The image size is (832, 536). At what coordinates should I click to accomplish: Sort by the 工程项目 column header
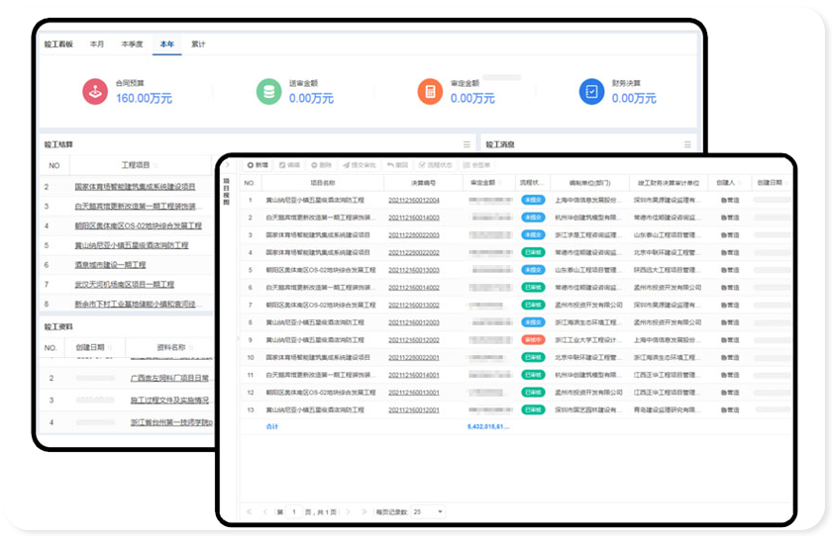(136, 164)
